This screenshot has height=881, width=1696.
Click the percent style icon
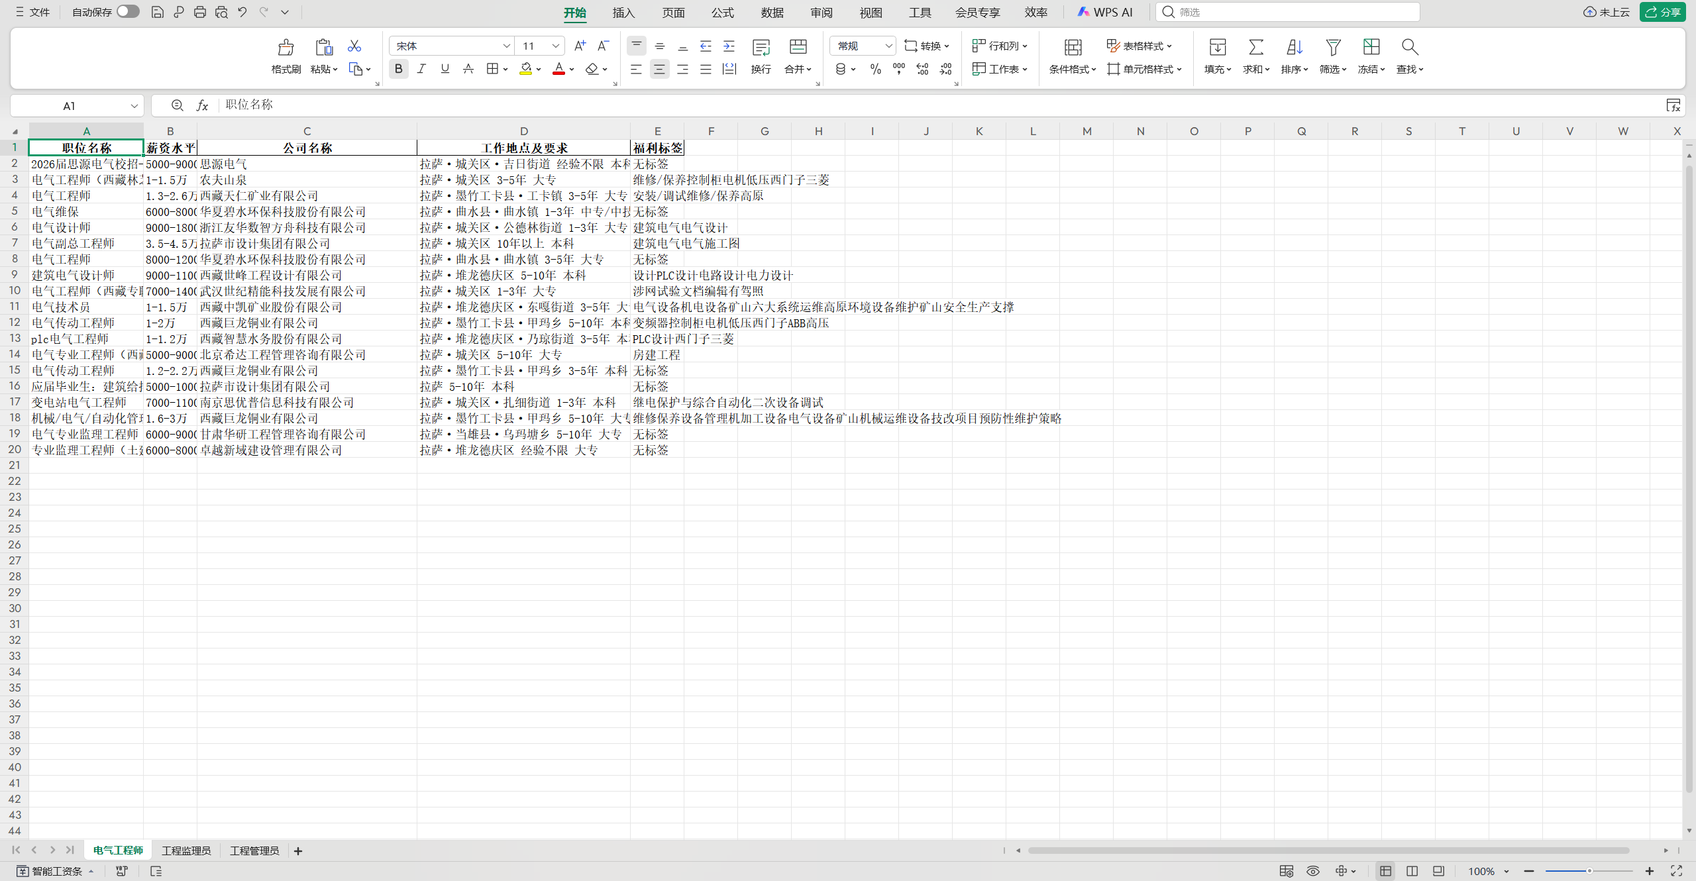pos(875,69)
